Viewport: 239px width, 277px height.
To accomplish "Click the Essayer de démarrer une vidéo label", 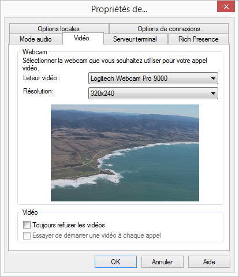I will tap(96, 235).
